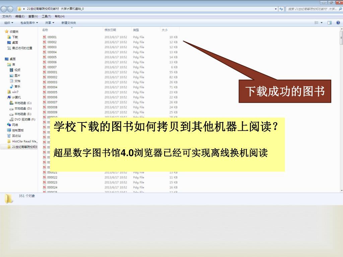This screenshot has height=257, width=343.
Task: Sort by 类型 column header
Action: click(x=136, y=30)
